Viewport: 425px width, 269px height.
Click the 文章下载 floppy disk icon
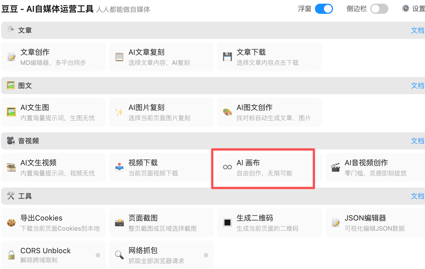pos(227,57)
